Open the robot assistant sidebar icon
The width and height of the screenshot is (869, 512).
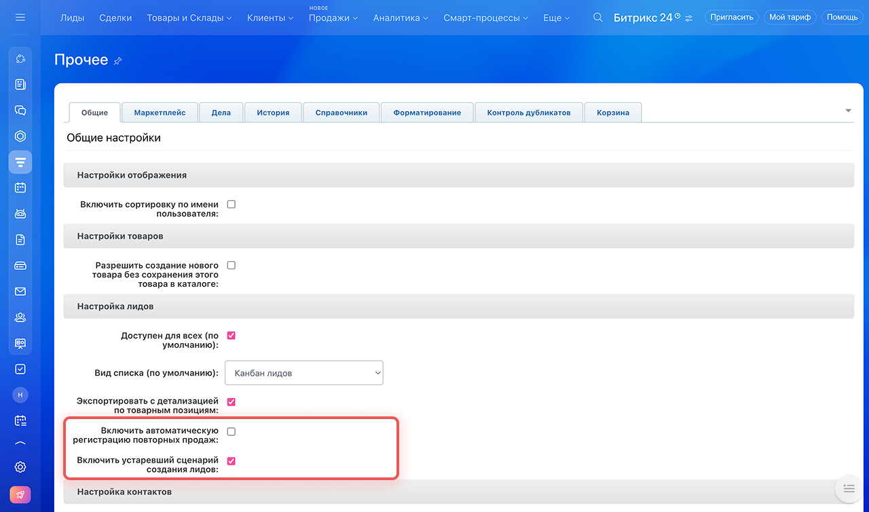tap(20, 214)
